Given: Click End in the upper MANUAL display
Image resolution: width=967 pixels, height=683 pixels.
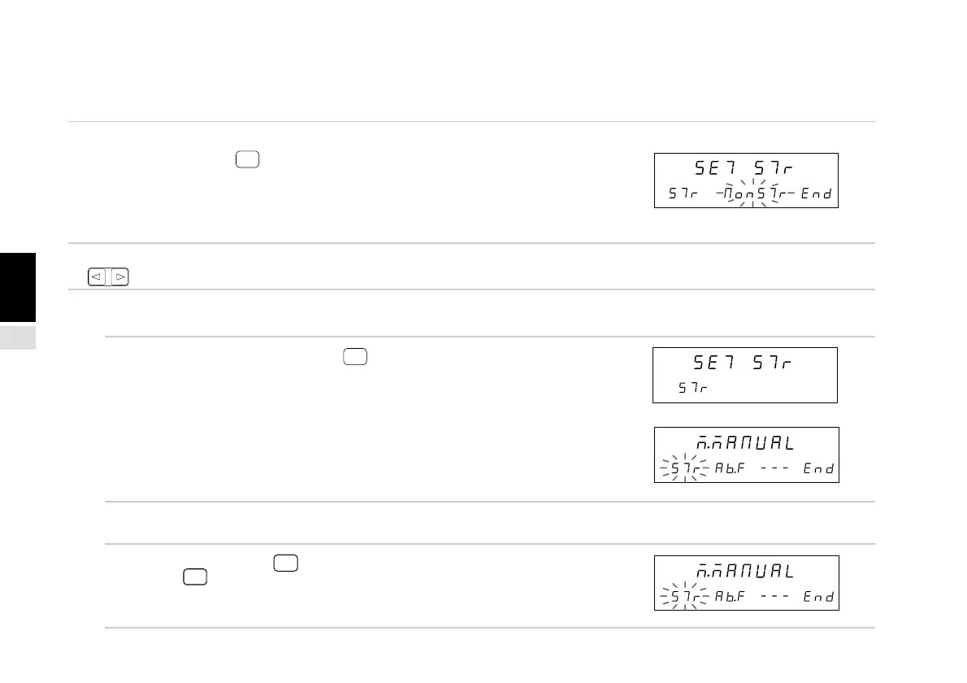Looking at the screenshot, I should click(x=818, y=468).
